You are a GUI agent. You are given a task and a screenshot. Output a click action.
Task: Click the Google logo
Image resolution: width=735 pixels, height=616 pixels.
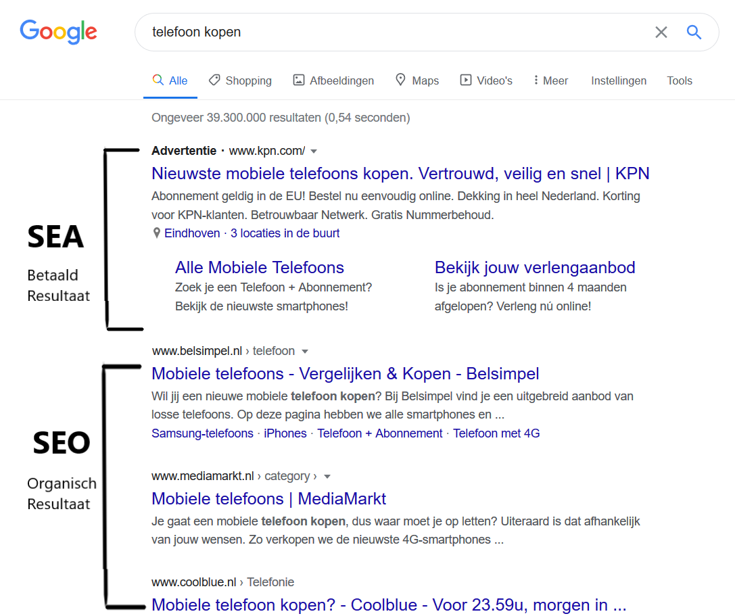tap(58, 32)
